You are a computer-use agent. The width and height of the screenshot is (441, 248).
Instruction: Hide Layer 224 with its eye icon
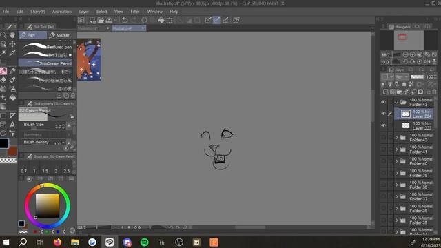(383, 114)
